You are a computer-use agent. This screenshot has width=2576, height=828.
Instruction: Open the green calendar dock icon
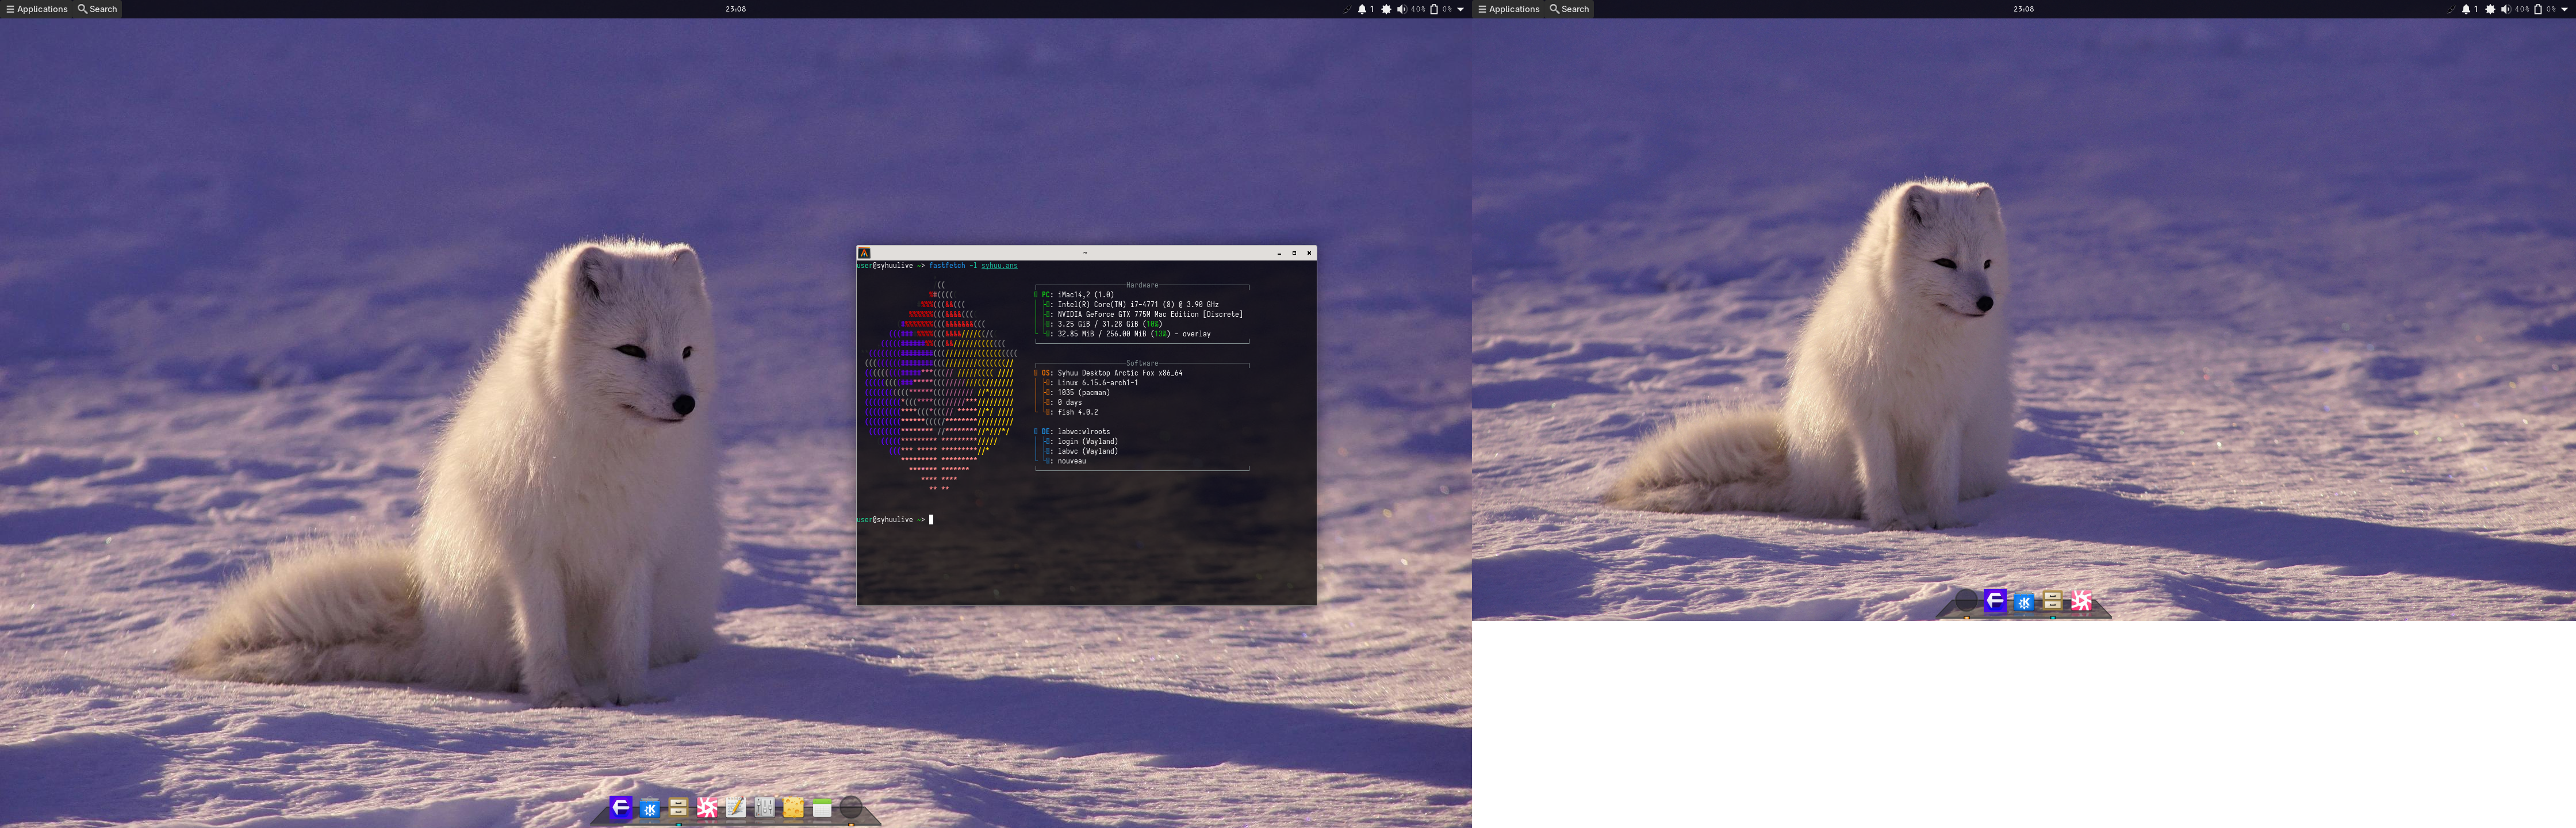[x=822, y=808]
